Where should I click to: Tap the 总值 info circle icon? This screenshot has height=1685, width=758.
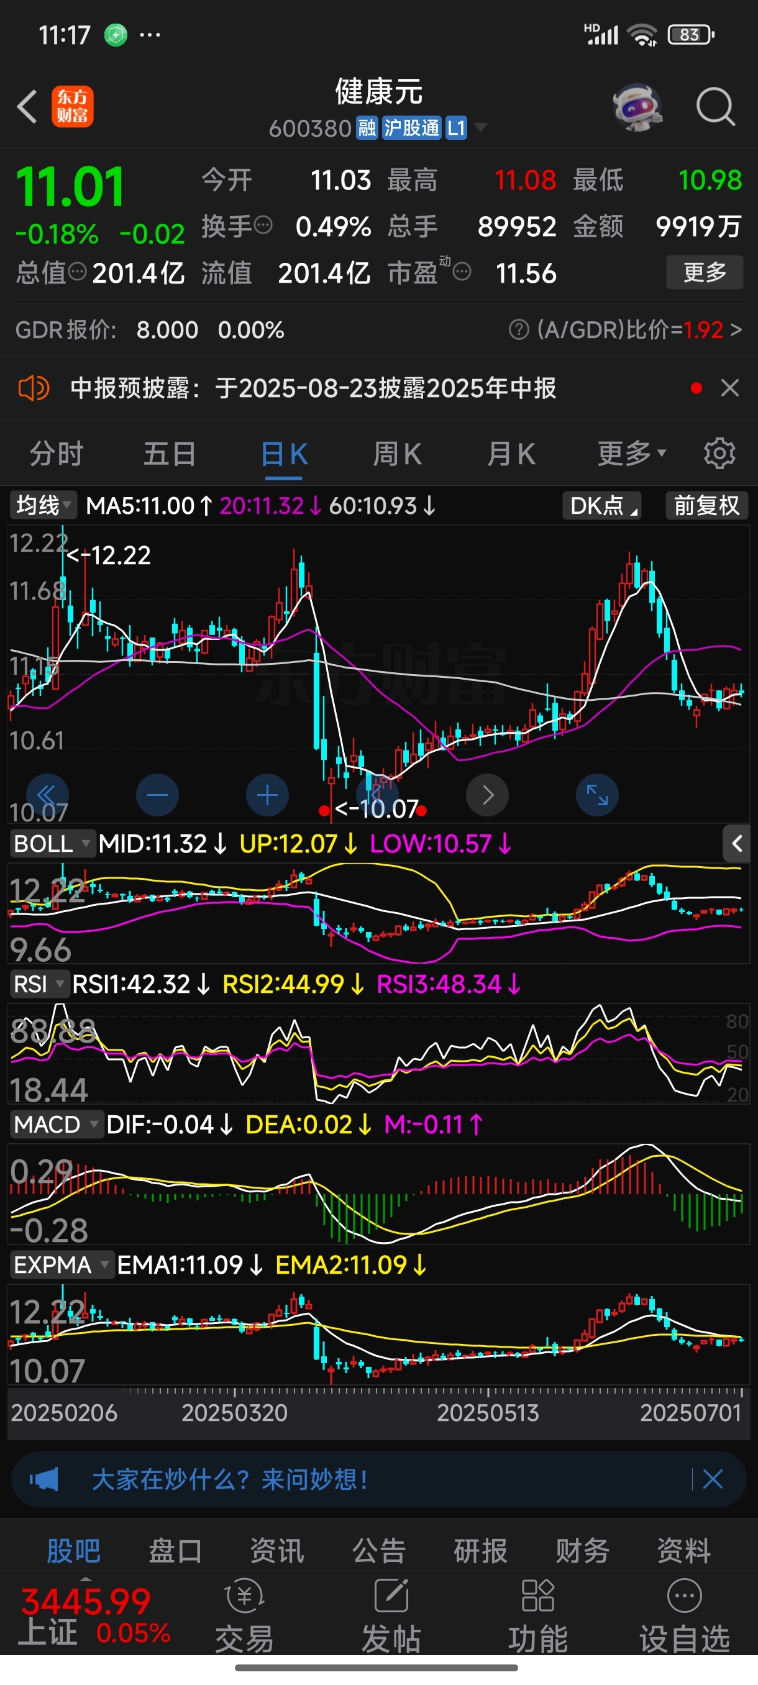(77, 272)
